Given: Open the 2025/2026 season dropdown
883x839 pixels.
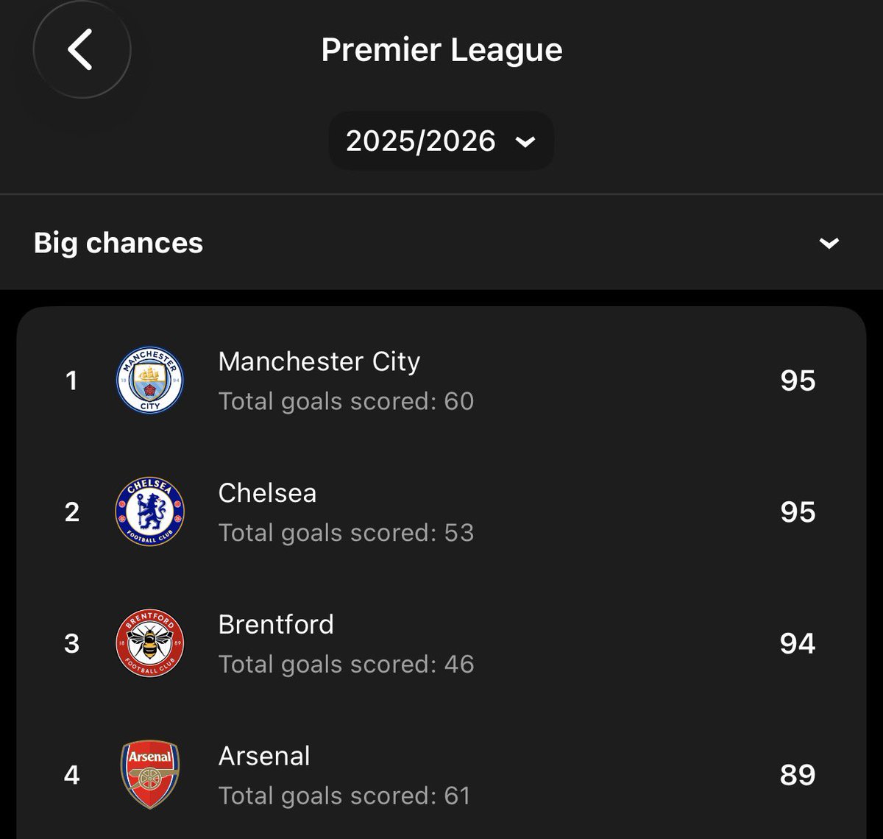Looking at the screenshot, I should (x=441, y=141).
